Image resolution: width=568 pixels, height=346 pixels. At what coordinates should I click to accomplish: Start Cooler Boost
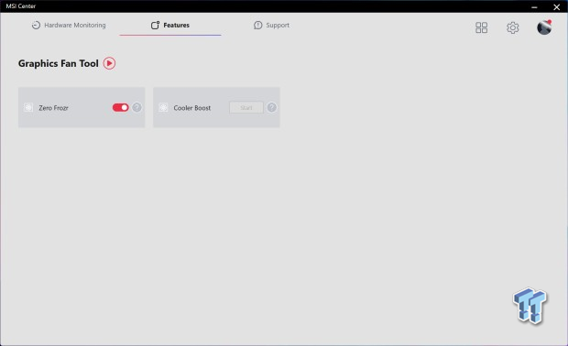tap(246, 107)
